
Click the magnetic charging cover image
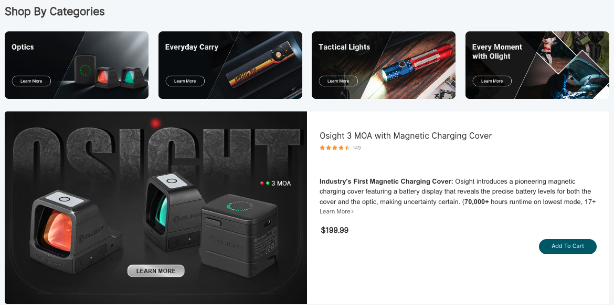pos(240,235)
